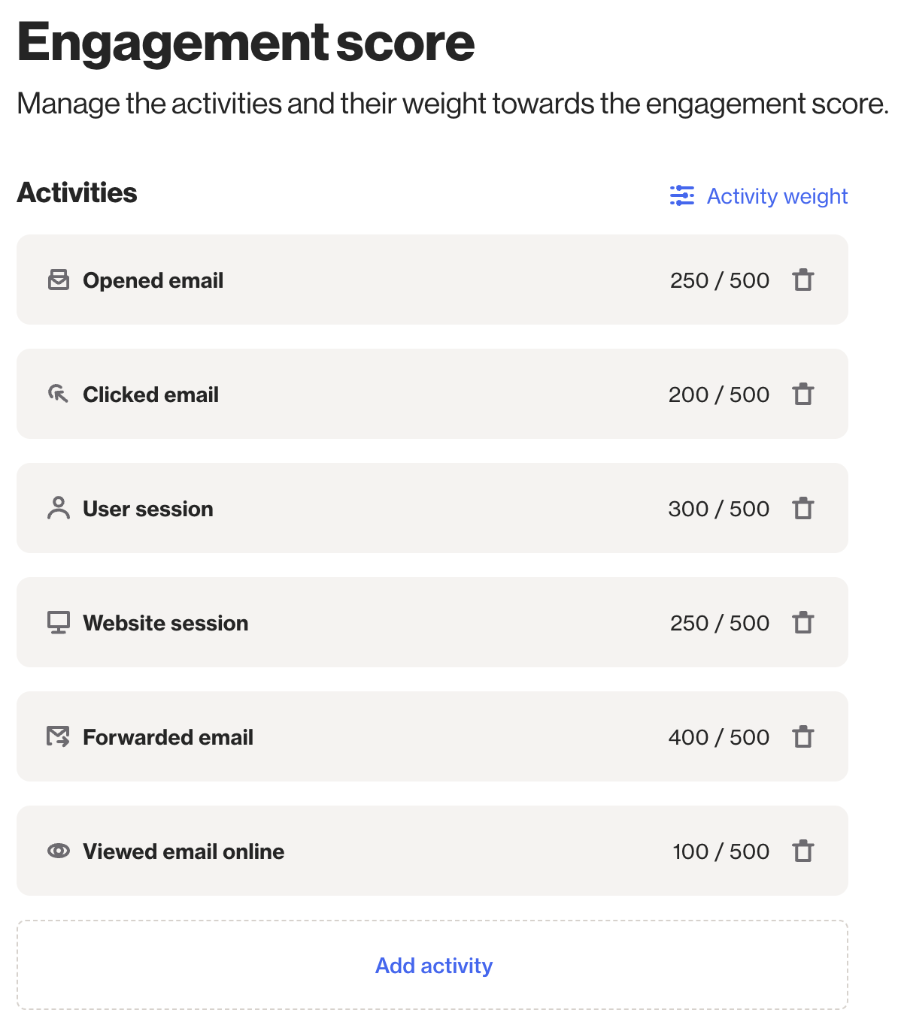
Task: Click the 100 / 500 weight value
Action: [721, 851]
